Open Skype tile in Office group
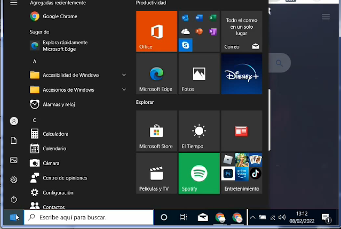Image resolution: width=341 pixels, height=229 pixels. [x=185, y=45]
